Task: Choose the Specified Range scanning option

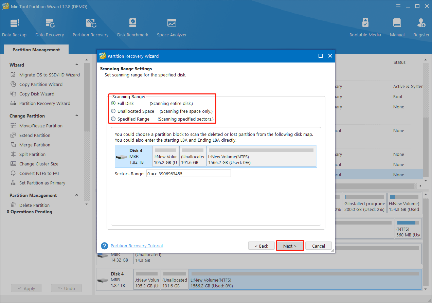Action: (113, 119)
